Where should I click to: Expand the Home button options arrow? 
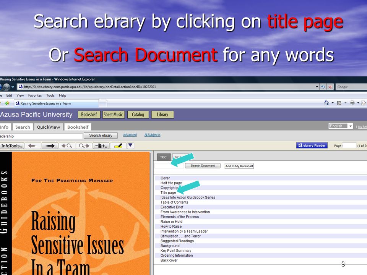[x=333, y=103]
